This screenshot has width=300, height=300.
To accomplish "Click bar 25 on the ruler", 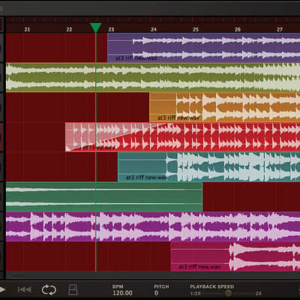I will pos(195,29).
